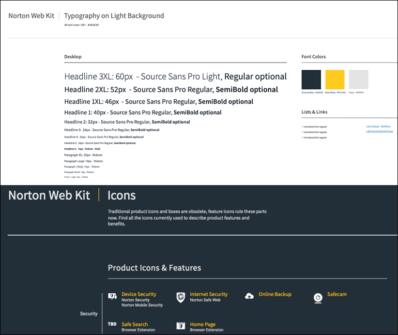This screenshot has height=335, width=398.
Task: Click the yellow Safe Search label
Action: pos(134,324)
